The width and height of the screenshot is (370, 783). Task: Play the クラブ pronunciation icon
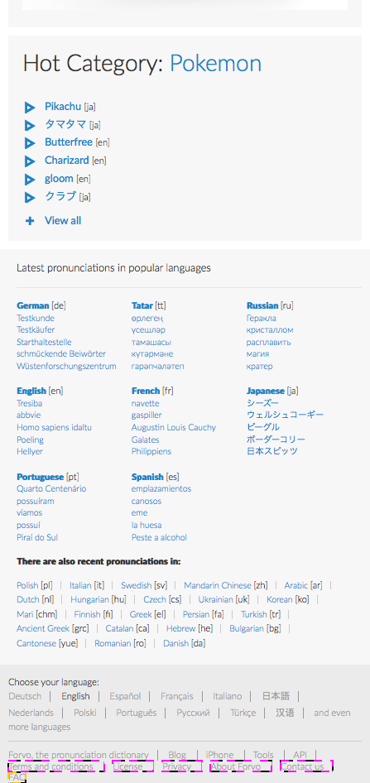(x=30, y=197)
